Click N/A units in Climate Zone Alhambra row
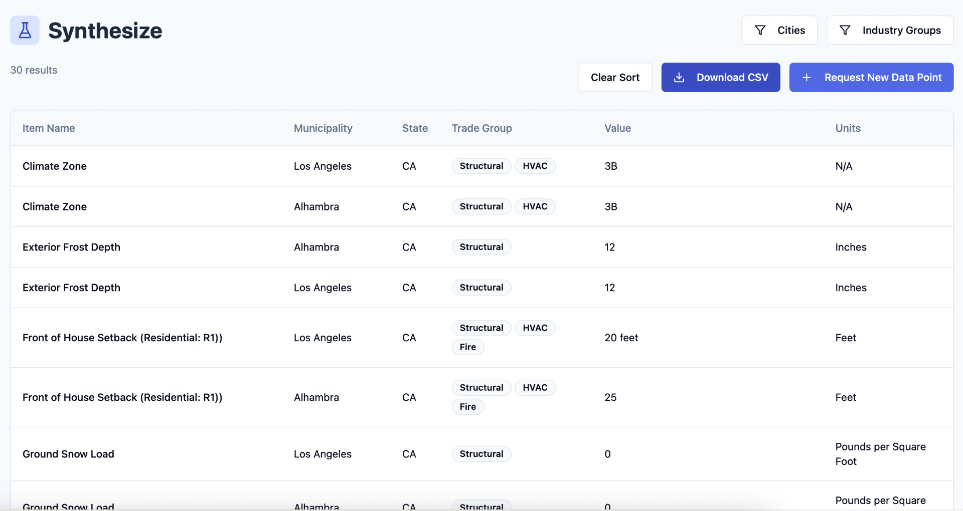The width and height of the screenshot is (963, 511). 844,207
